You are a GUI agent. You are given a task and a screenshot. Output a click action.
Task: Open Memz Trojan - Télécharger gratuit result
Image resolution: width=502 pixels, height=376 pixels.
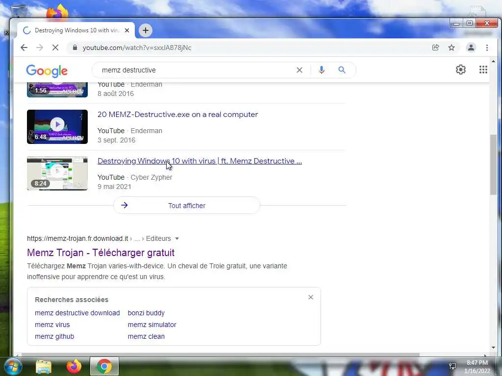point(100,253)
